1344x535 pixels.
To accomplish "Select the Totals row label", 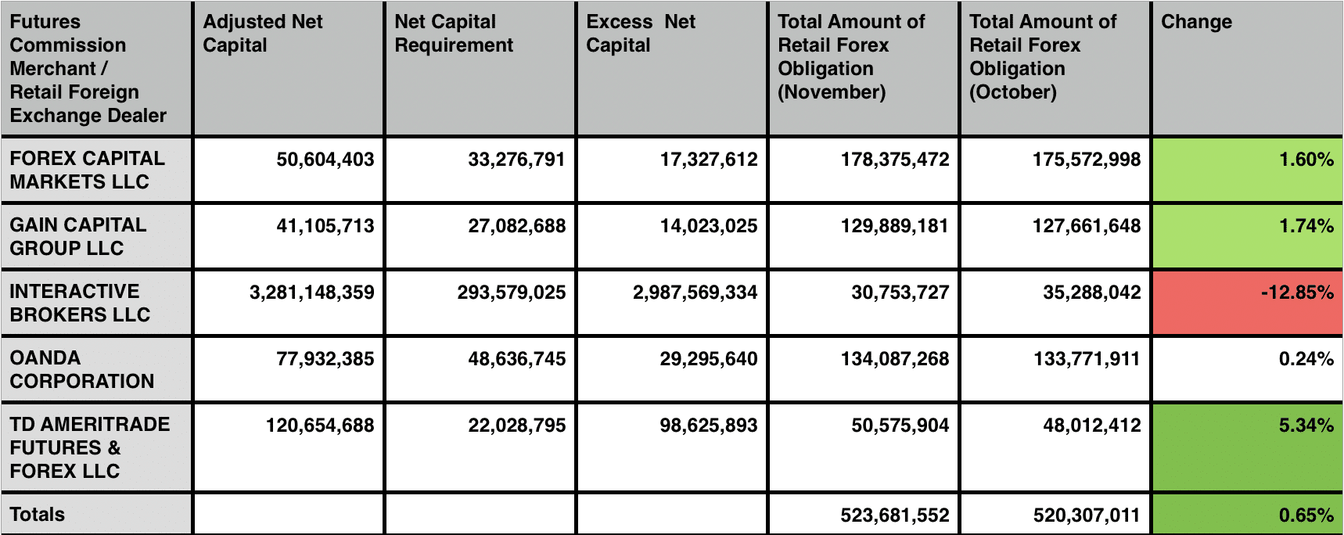I will (x=38, y=515).
